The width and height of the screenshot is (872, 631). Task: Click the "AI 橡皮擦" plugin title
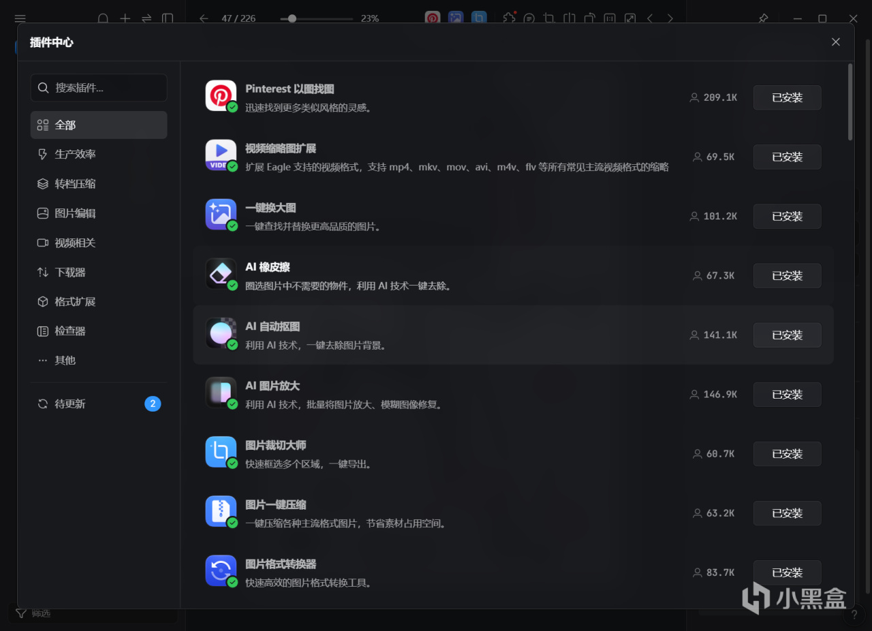(268, 267)
